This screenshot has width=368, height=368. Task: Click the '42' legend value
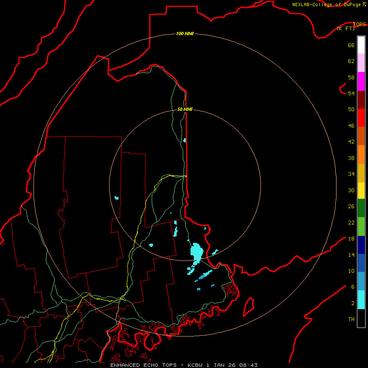(x=351, y=142)
